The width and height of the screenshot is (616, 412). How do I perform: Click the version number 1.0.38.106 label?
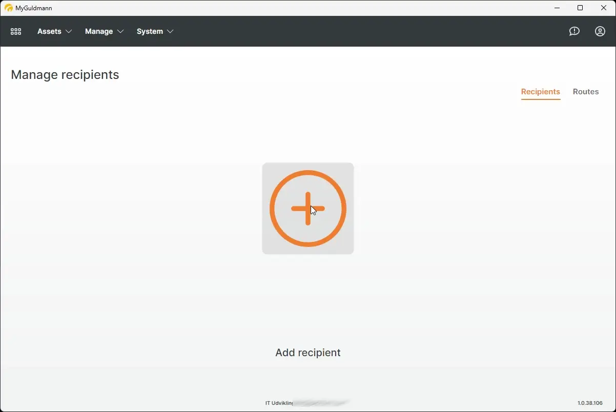click(x=589, y=403)
